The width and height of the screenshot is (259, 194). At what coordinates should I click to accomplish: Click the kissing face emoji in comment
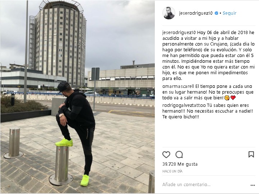pyautogui.click(x=227, y=98)
